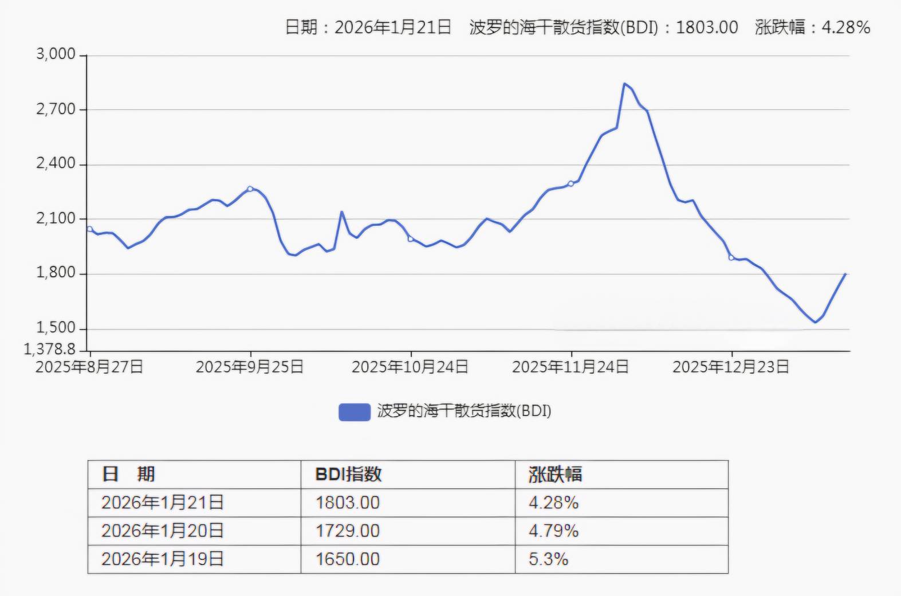The height and width of the screenshot is (596, 901).
Task: Click the 5.3% change cell
Action: pos(548,559)
